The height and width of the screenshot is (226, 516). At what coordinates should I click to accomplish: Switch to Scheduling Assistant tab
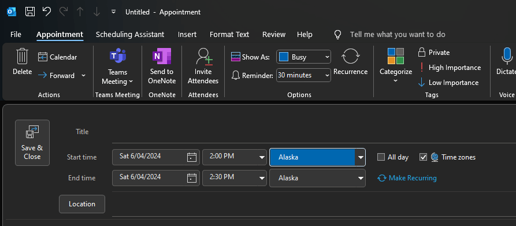[x=130, y=35]
